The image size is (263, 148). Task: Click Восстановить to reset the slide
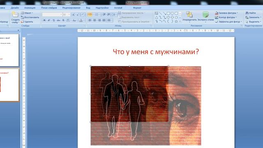point(30,17)
